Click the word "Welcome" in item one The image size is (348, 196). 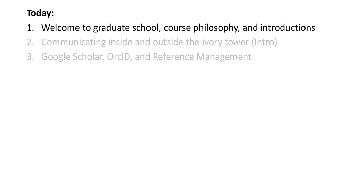click(x=60, y=28)
